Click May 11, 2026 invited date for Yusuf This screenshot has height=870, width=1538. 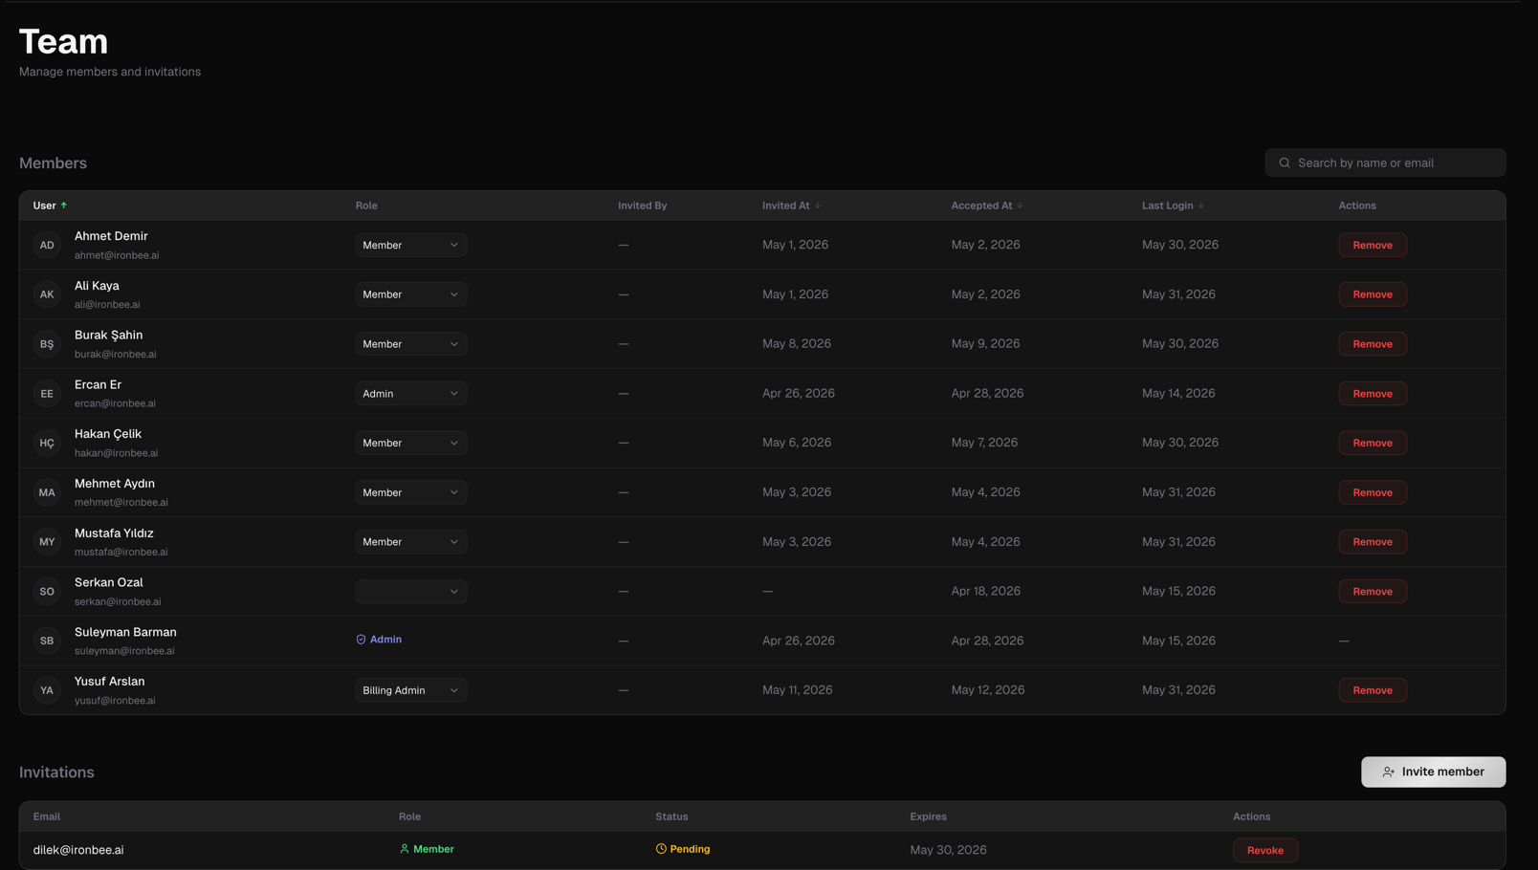[797, 690]
